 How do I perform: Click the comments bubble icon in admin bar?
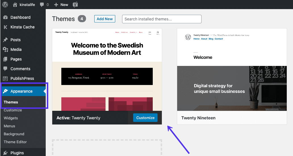click(42, 5)
